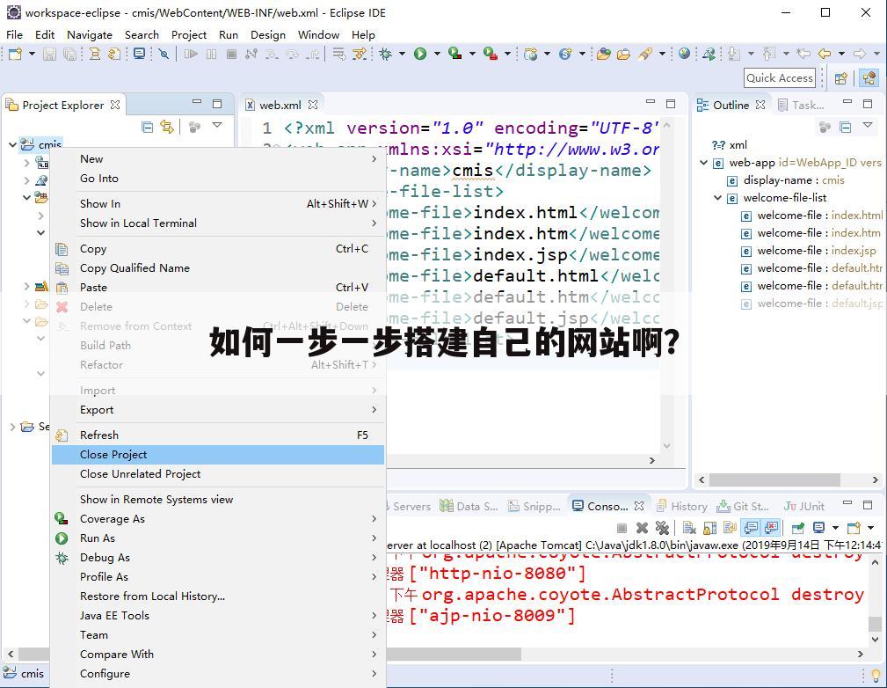Viewport: 887px width, 688px height.
Task: Select Close Project in context menu
Action: [218, 455]
